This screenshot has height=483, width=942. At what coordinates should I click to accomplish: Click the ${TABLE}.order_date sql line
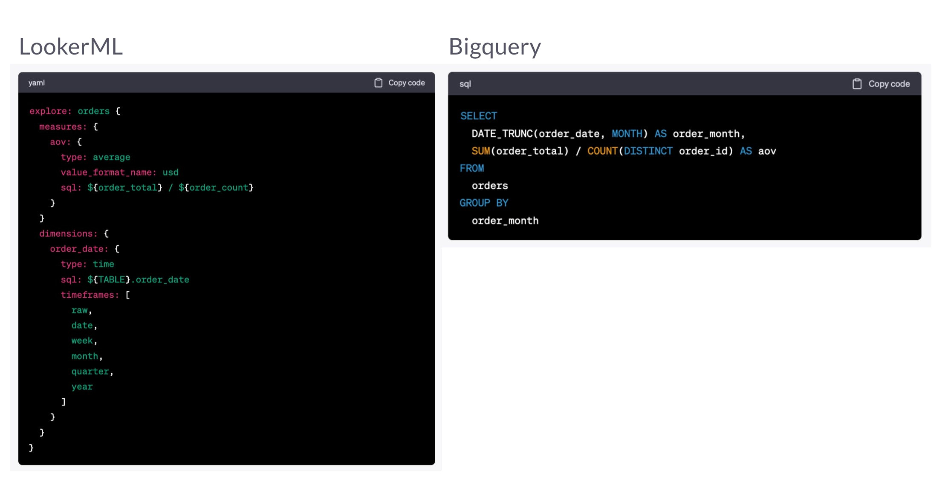125,279
